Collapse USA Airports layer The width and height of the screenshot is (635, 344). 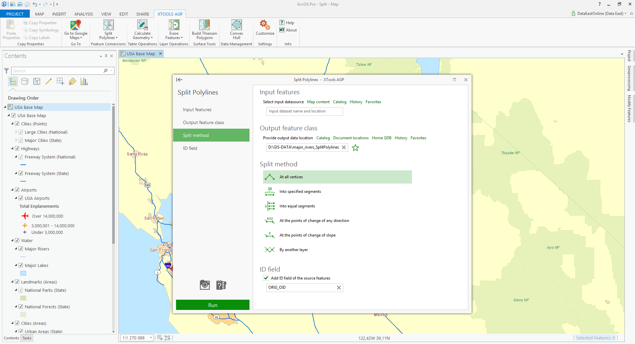click(x=16, y=198)
